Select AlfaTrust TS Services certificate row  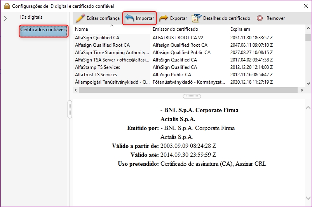(96, 75)
